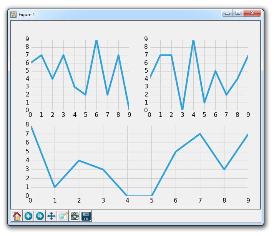
Task: Click the point at x=7 in bottom plot
Action: point(200,134)
